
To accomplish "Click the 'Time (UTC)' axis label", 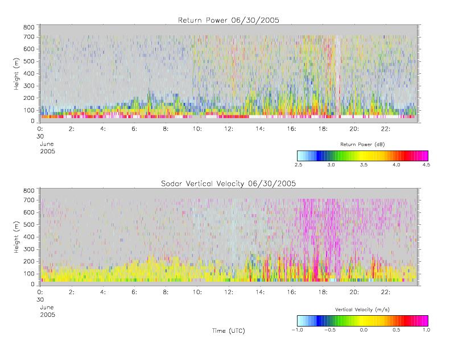I will (x=229, y=331).
